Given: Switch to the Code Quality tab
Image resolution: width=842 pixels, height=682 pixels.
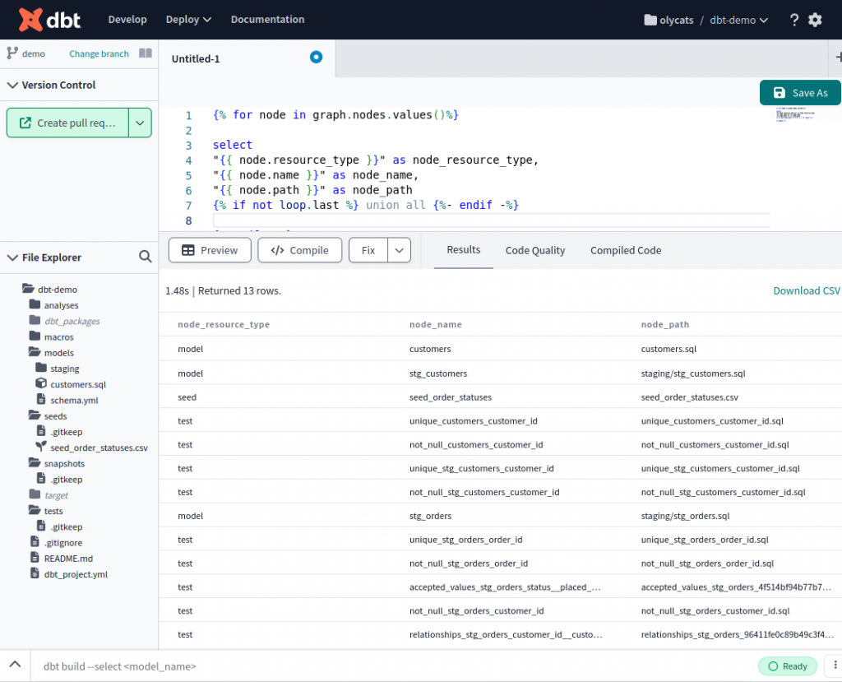Looking at the screenshot, I should pyautogui.click(x=534, y=250).
